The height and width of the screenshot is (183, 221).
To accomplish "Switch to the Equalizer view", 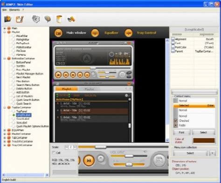I will (x=111, y=33).
